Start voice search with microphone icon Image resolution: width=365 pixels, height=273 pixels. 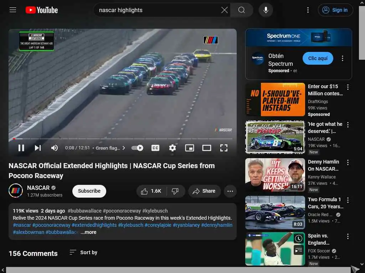click(266, 10)
